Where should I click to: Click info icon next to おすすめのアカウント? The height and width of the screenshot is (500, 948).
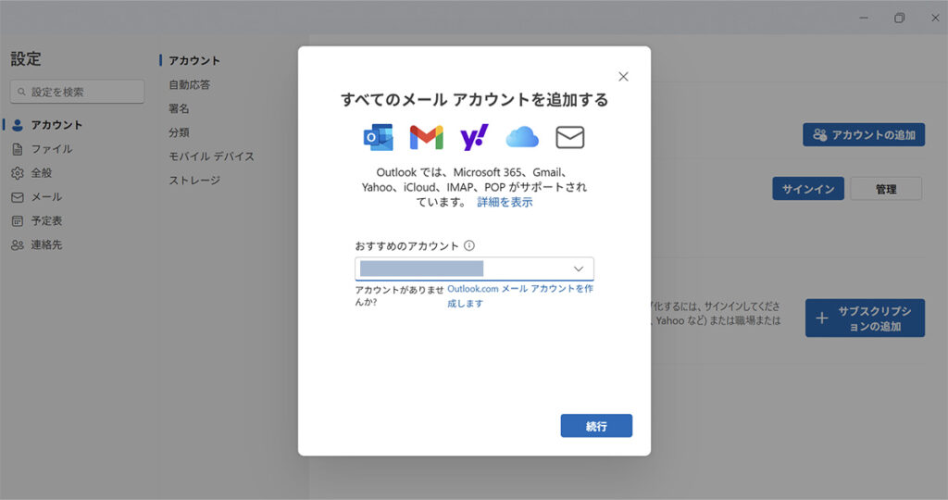click(469, 245)
